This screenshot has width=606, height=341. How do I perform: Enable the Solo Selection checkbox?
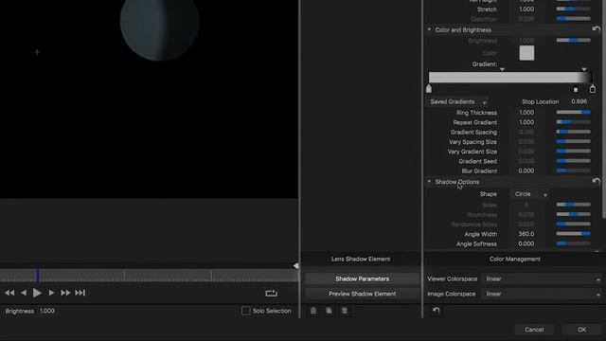click(x=246, y=311)
